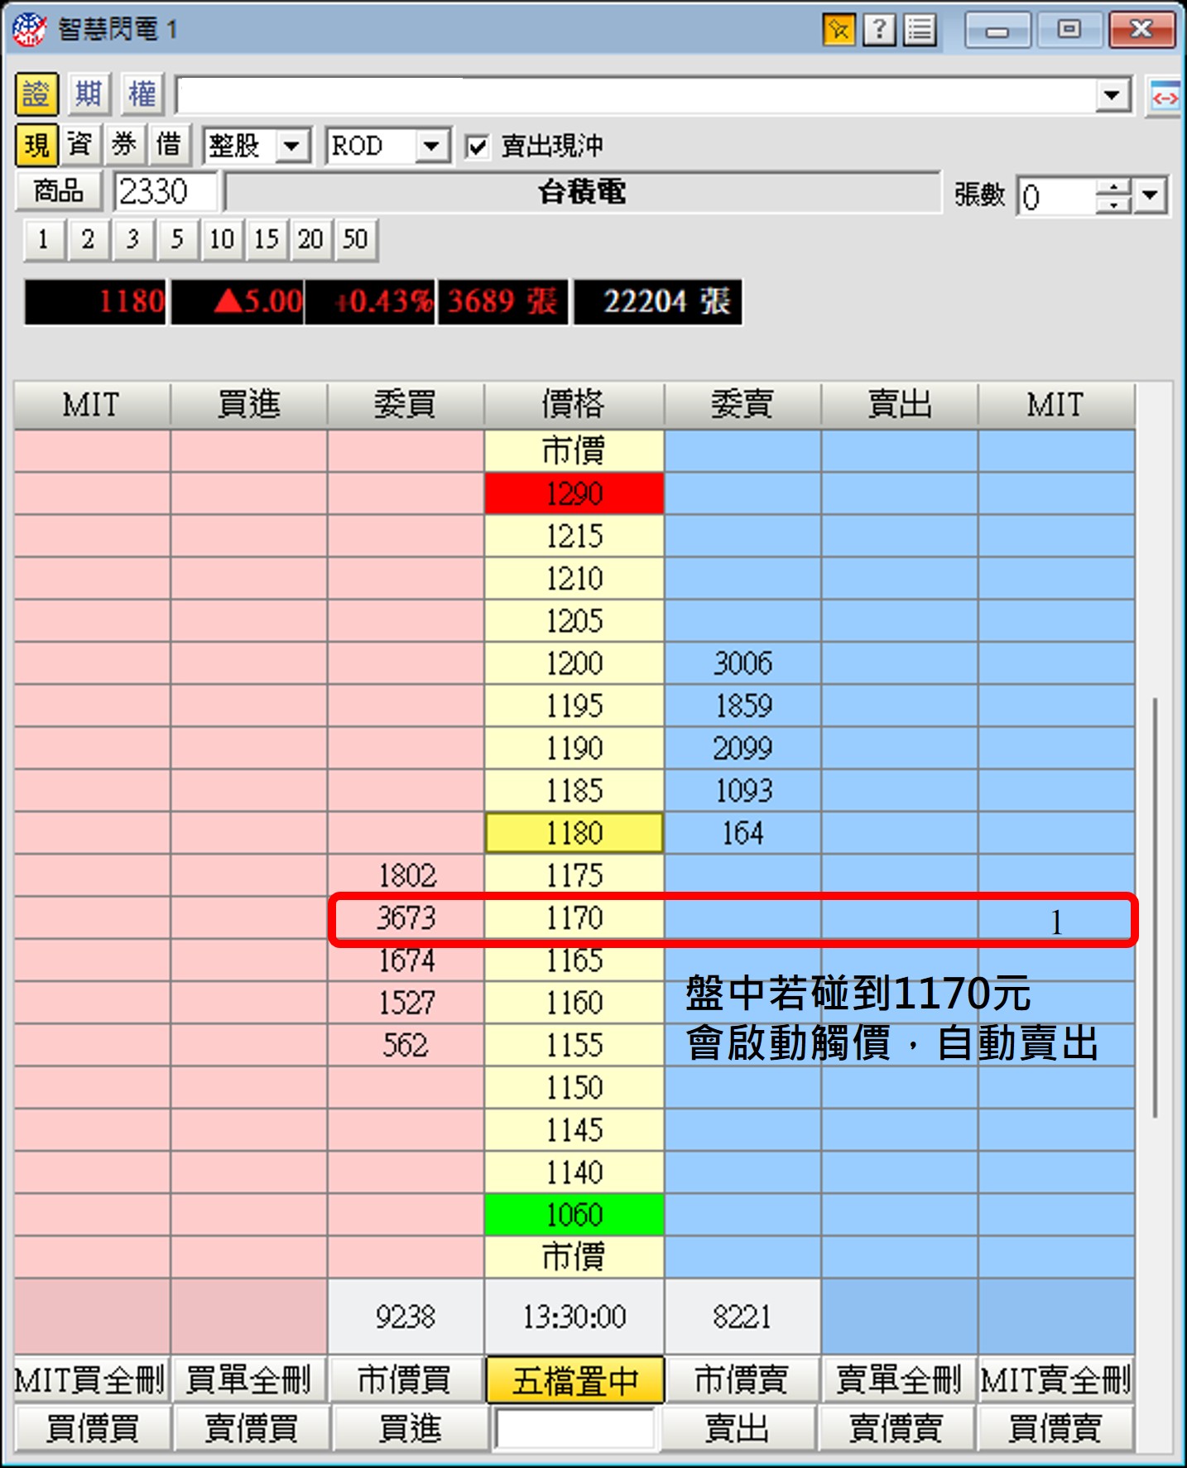
Task: Select the green limit-down price 1060
Action: pyautogui.click(x=574, y=1215)
